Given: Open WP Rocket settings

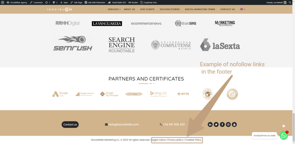Looking at the screenshot, I should 133,2.
